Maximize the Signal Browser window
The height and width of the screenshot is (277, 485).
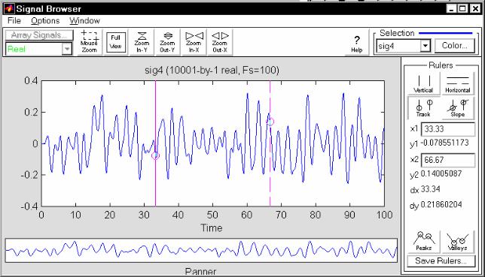[x=462, y=8]
